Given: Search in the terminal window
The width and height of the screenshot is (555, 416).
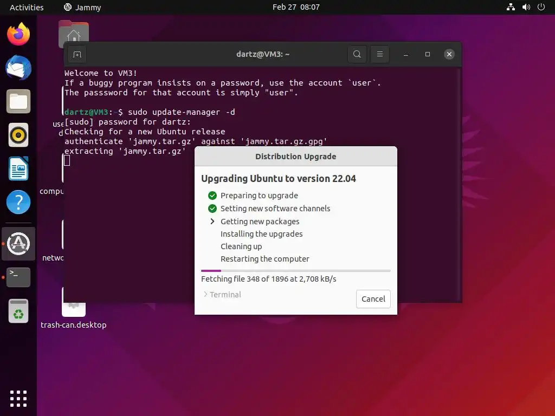Looking at the screenshot, I should [357, 54].
